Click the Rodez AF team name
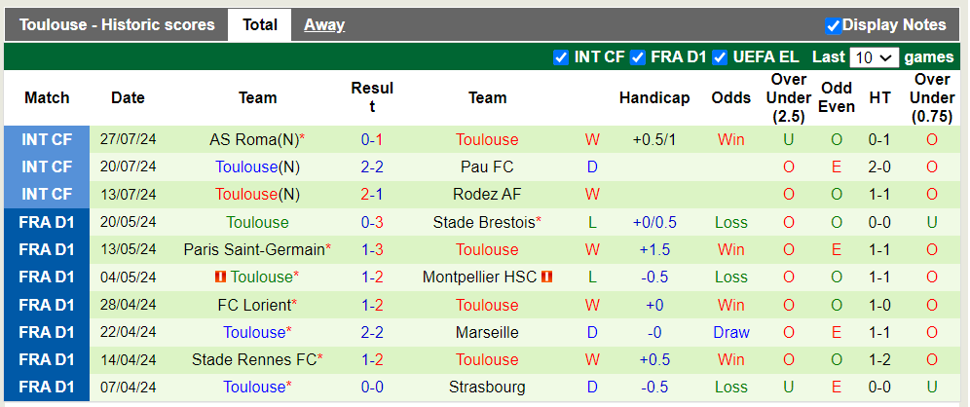This screenshot has height=407, width=970. [x=487, y=194]
